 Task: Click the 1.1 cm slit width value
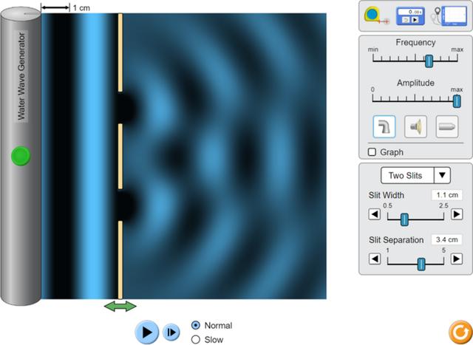[x=446, y=195]
